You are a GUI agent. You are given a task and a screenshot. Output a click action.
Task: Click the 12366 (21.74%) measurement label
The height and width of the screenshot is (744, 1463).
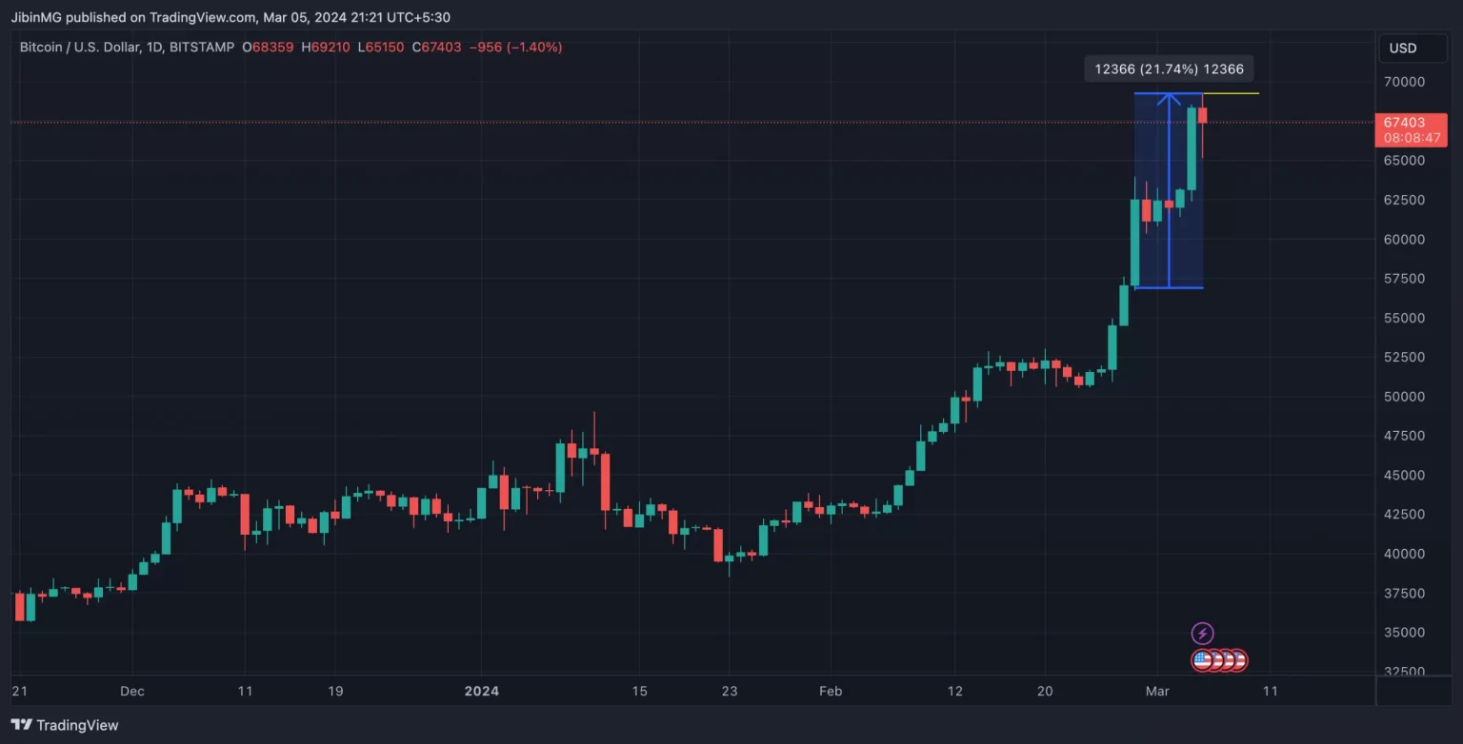coord(1169,69)
